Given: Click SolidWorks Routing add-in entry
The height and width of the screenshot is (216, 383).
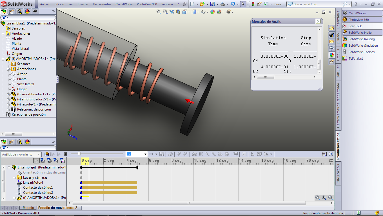Looking at the screenshot, I should tap(362, 39).
